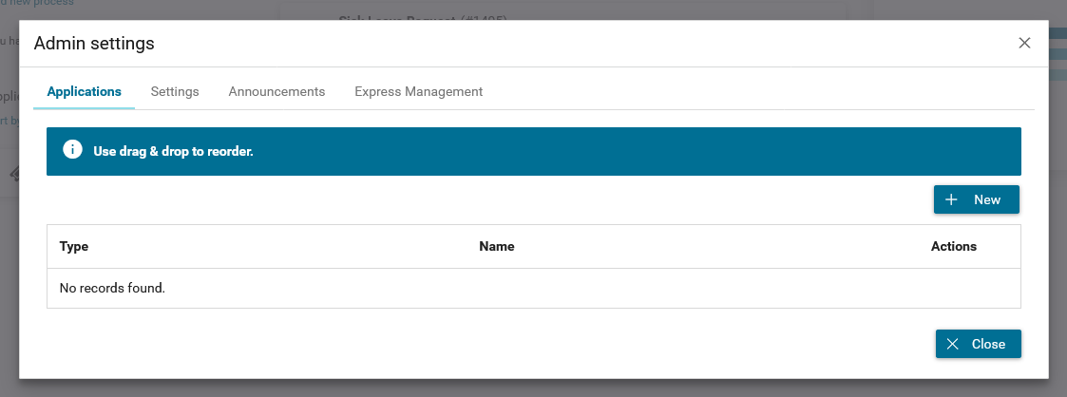
Task: Click the Close button at dialog bottom
Action: point(979,344)
